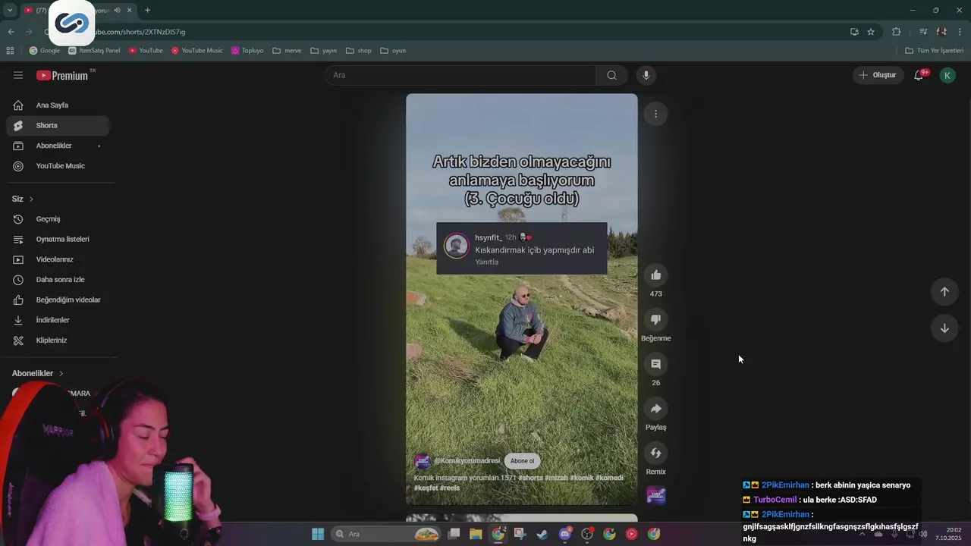Open the tab search dropdown
971x546 pixels.
10,10
